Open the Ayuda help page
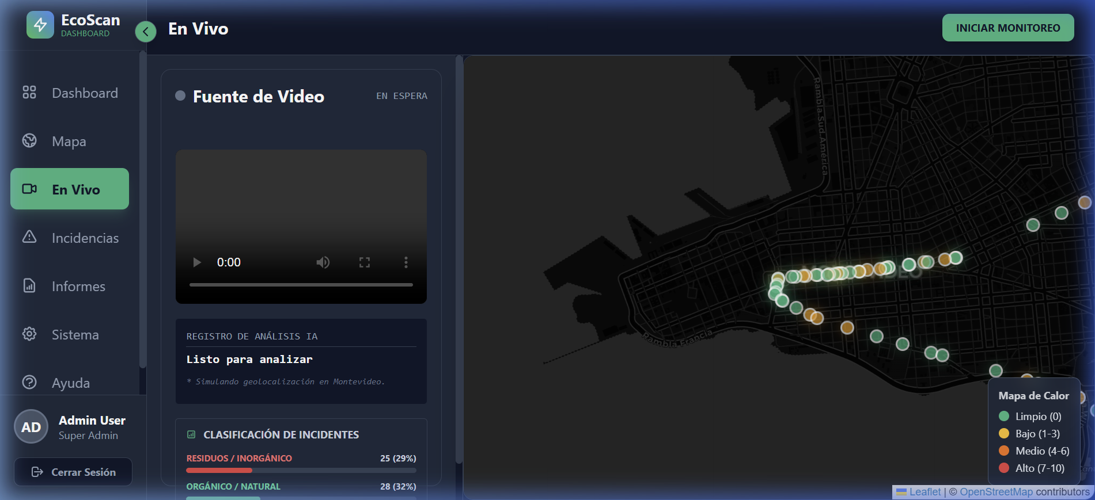The width and height of the screenshot is (1095, 500). click(x=70, y=383)
